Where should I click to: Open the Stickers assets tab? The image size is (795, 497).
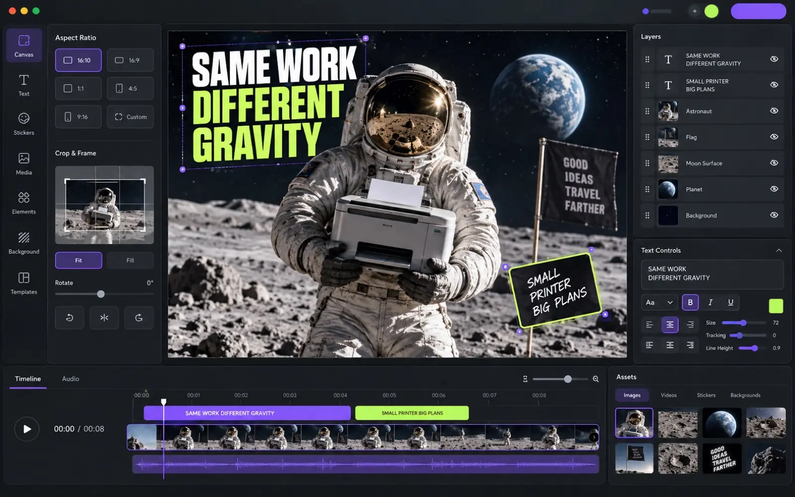pyautogui.click(x=706, y=395)
